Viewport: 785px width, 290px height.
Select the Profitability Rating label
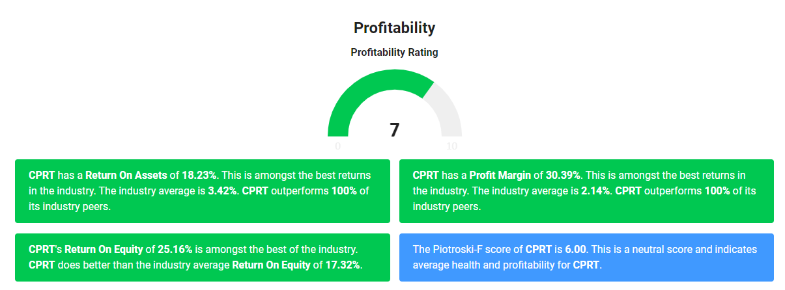394,53
